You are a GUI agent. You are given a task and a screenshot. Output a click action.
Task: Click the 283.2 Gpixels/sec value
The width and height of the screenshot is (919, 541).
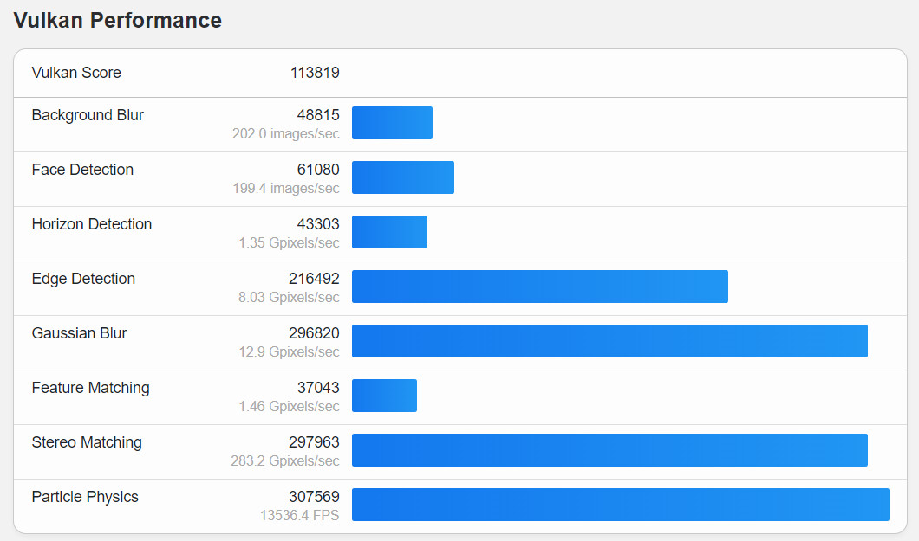[285, 460]
